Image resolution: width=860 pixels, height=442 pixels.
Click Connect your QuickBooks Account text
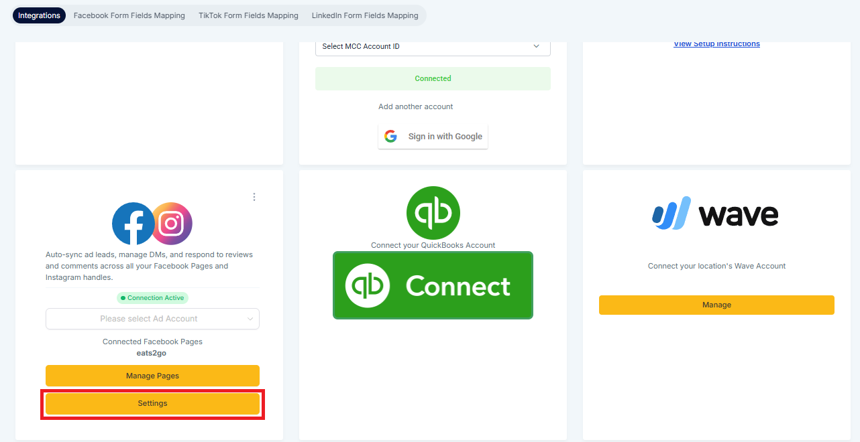pyautogui.click(x=433, y=245)
